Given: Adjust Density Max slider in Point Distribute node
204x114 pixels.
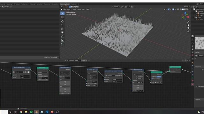Looking at the screenshot, I should [43, 76].
